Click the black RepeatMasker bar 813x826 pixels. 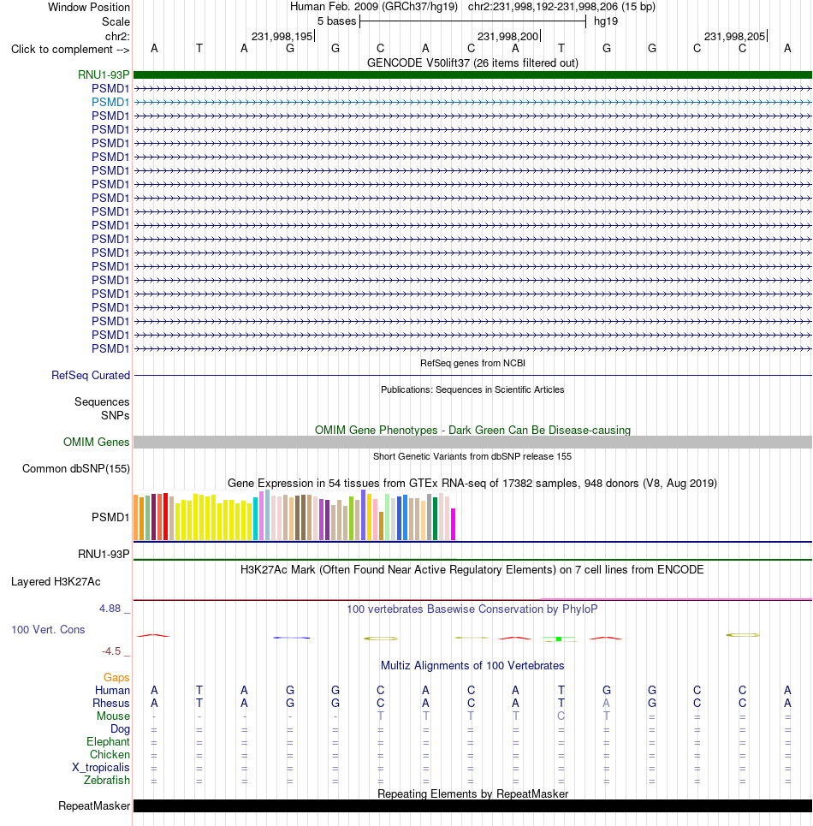click(x=472, y=806)
